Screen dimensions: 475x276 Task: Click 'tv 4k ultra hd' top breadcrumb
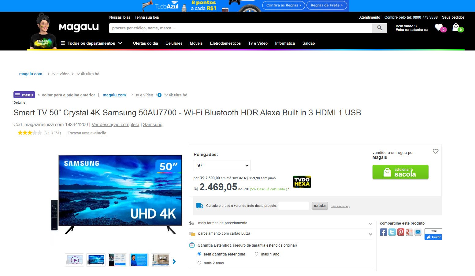click(88, 74)
